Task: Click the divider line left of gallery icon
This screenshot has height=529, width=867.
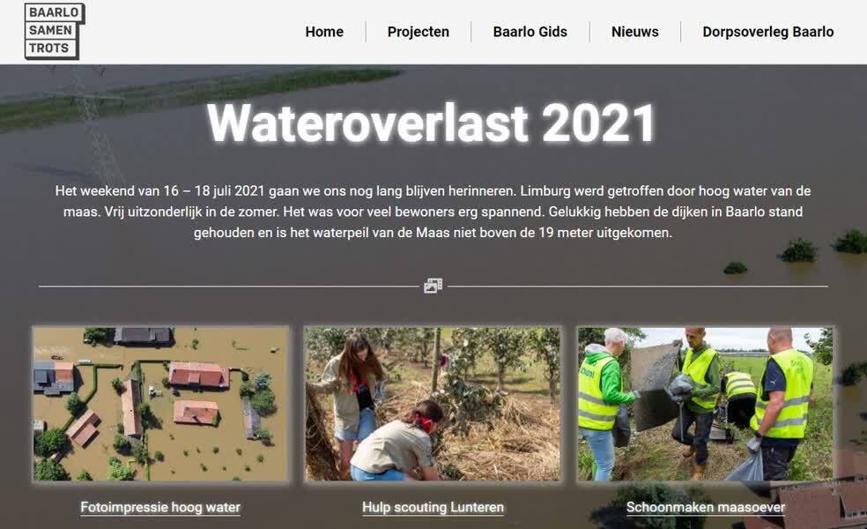Action: coord(229,287)
